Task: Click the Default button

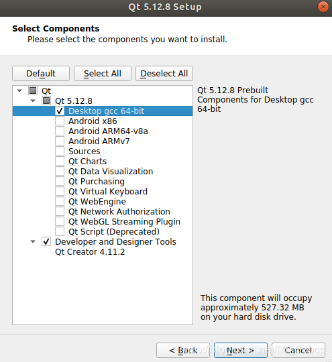Action: [x=41, y=74]
